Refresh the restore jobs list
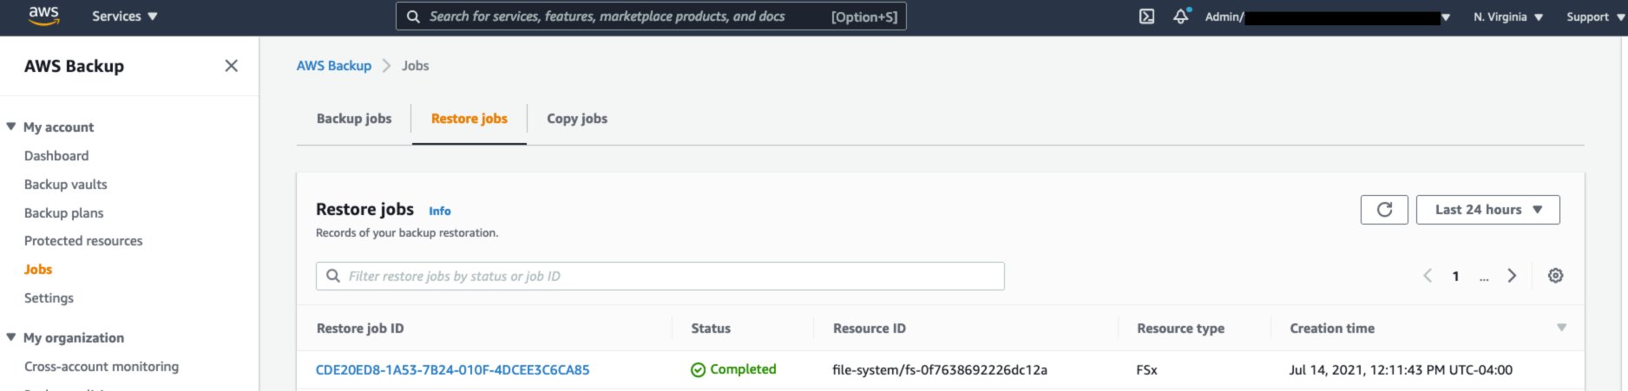Viewport: 1628px width, 391px height. point(1384,210)
